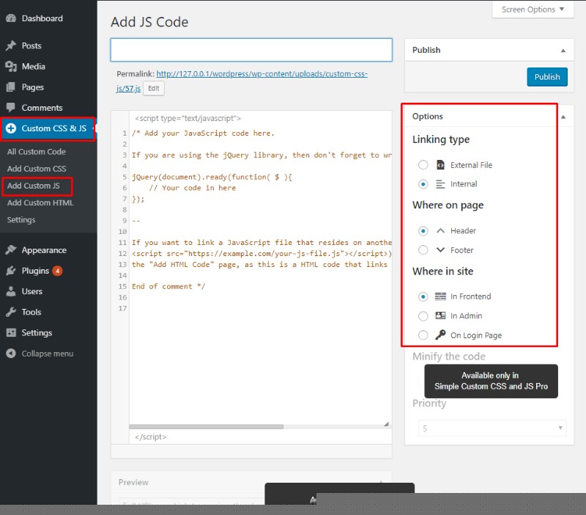586x515 pixels.
Task: Click the Posts pushpin icon
Action: (11, 45)
